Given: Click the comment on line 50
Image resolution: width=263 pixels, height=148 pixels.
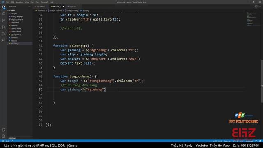Looking at the screenshot, I should tap(78, 85).
